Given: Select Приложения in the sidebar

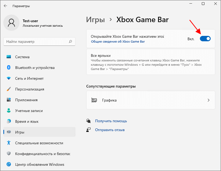Looking at the screenshot, I should (39, 100).
